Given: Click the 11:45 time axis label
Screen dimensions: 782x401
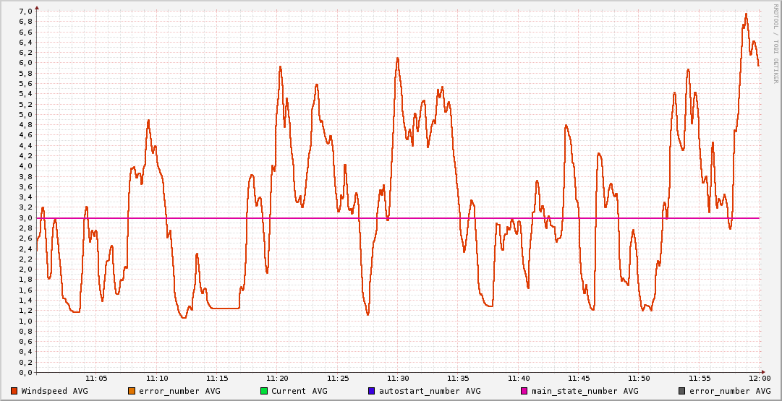Looking at the screenshot, I should coord(579,379).
